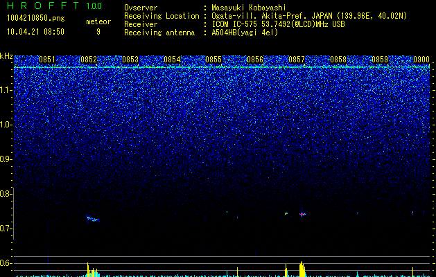436x277 pixels.
Task: Click the 0.6 kHz axis label
Action: 6,263
